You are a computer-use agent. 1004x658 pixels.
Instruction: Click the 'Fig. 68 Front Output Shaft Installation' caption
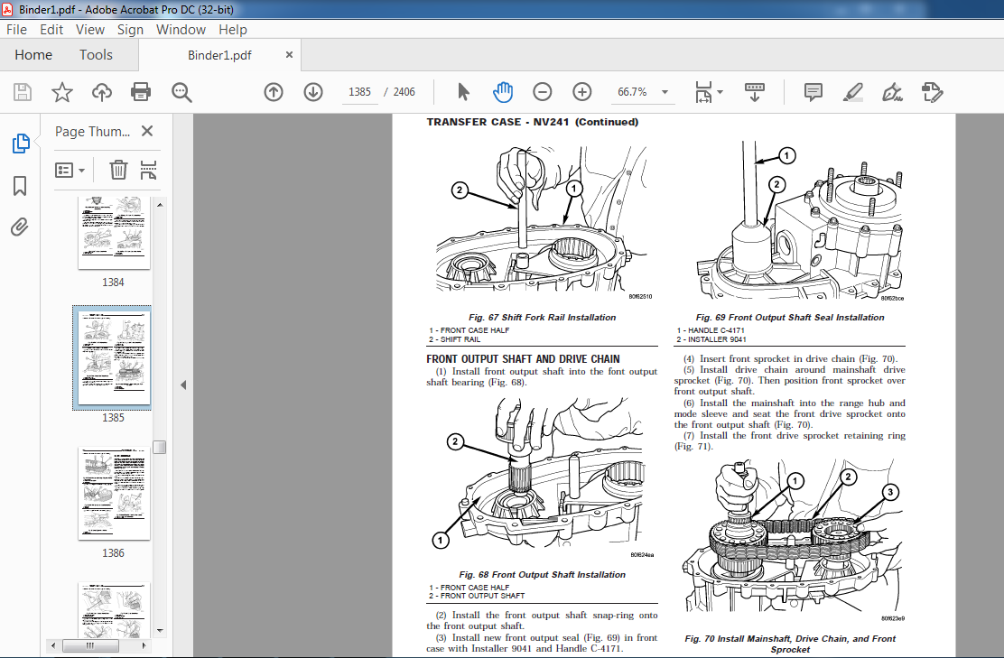coord(543,575)
